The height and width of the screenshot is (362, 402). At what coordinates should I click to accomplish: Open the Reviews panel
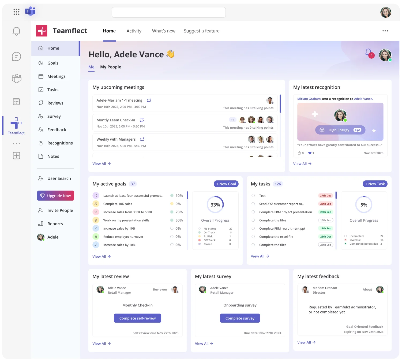click(55, 103)
